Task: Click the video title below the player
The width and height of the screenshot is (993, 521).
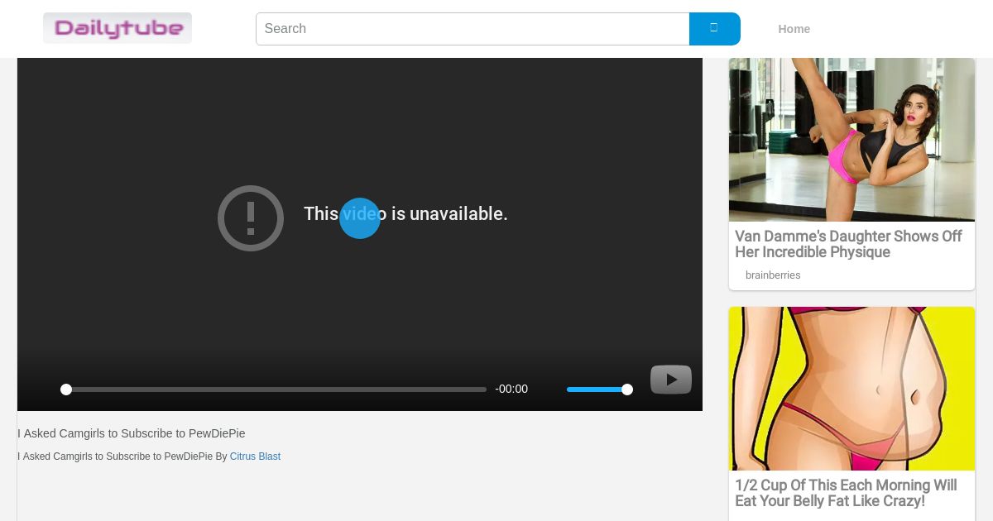Action: click(x=132, y=433)
